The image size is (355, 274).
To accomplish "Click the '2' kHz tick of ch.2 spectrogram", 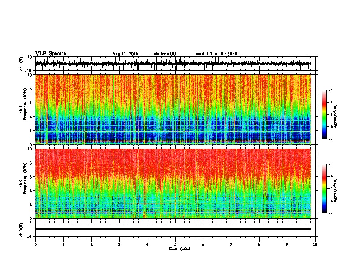I will pos(31,205).
